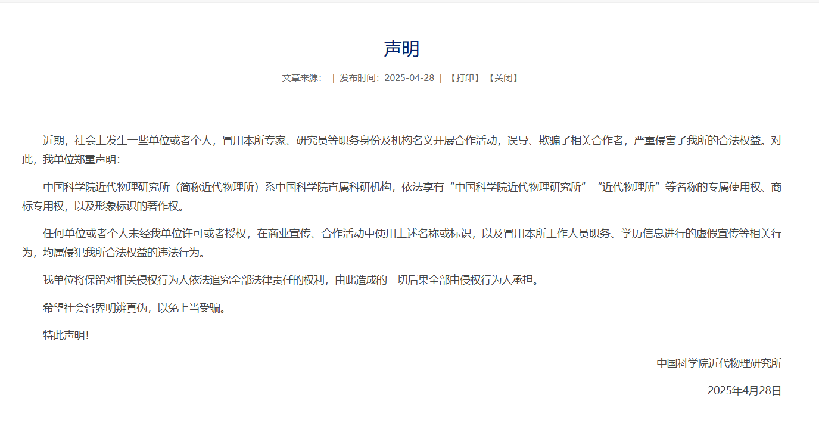819x429 pixels.
Task: Select the page title 声明
Action: [x=401, y=49]
